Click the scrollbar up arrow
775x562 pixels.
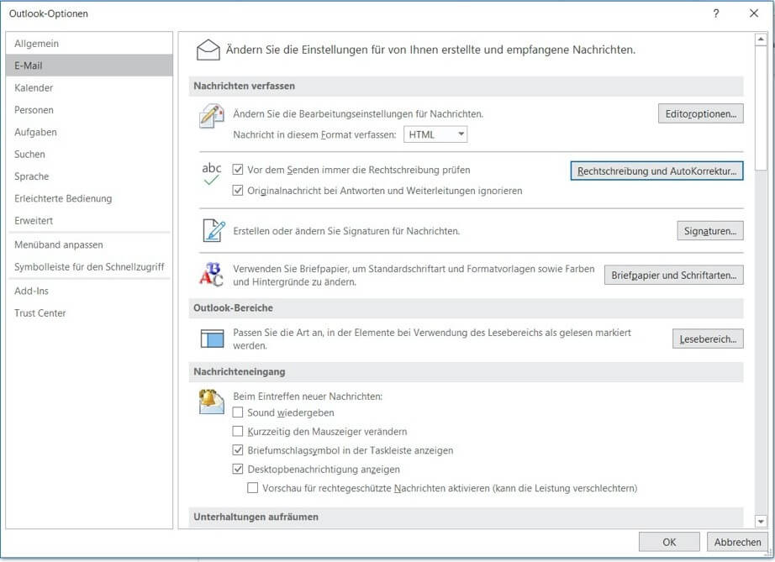761,39
